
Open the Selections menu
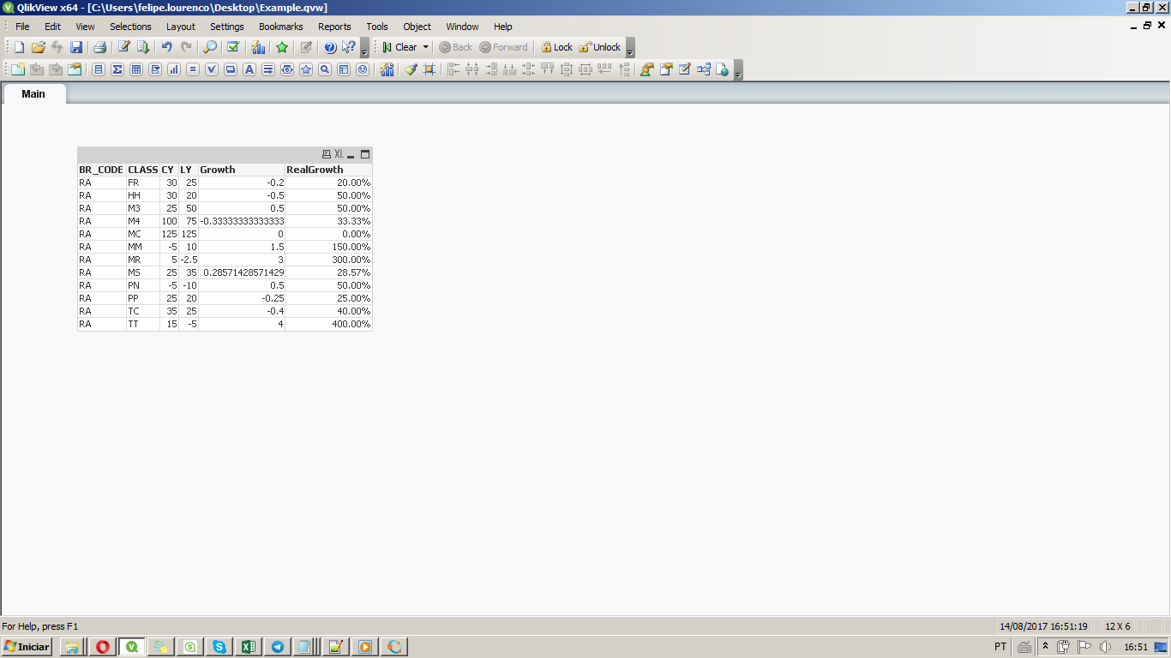tap(130, 27)
